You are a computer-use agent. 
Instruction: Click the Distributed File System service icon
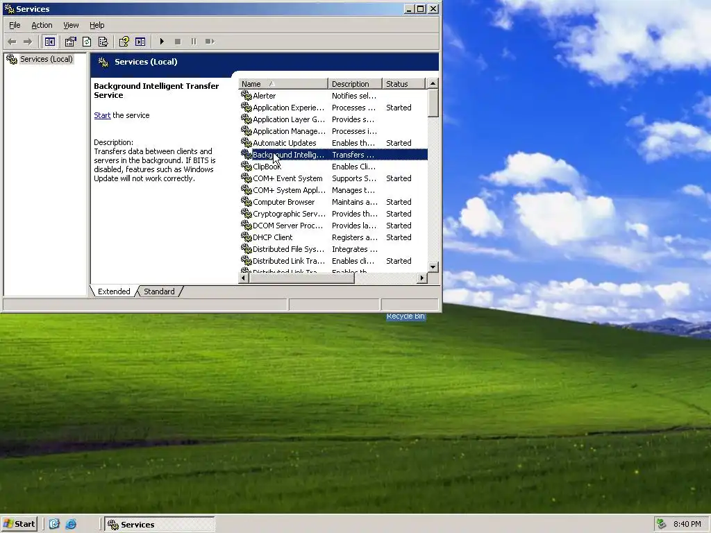click(x=246, y=249)
